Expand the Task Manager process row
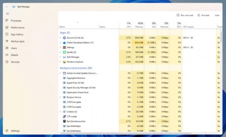Viewport: 226px width, 137px height. (x=60, y=57)
